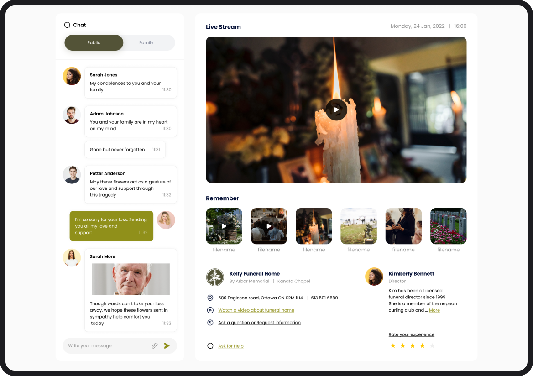Click the question icon beside Ask a question
533x376 pixels.
point(210,322)
